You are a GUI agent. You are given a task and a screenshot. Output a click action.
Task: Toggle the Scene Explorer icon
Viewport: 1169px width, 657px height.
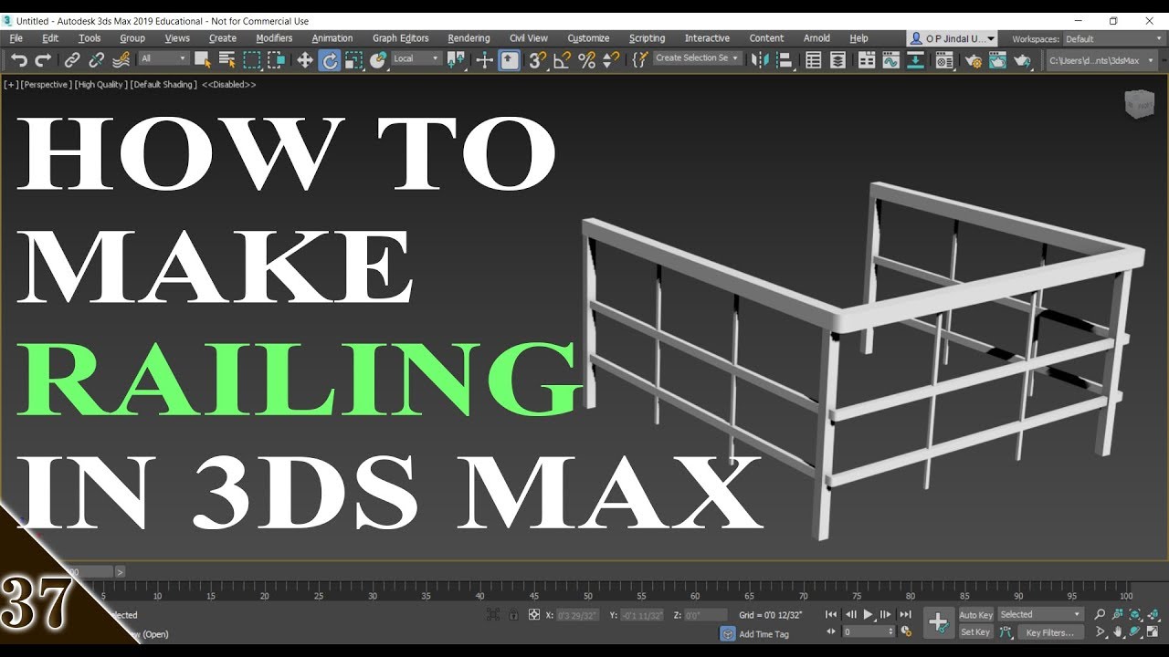[813, 60]
